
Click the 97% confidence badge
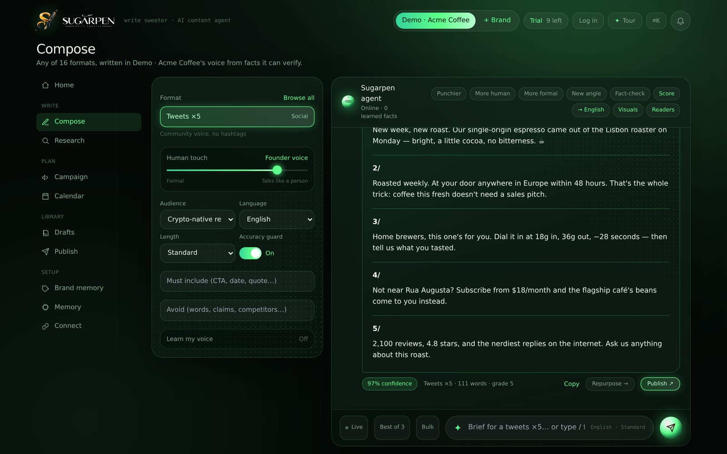click(389, 384)
